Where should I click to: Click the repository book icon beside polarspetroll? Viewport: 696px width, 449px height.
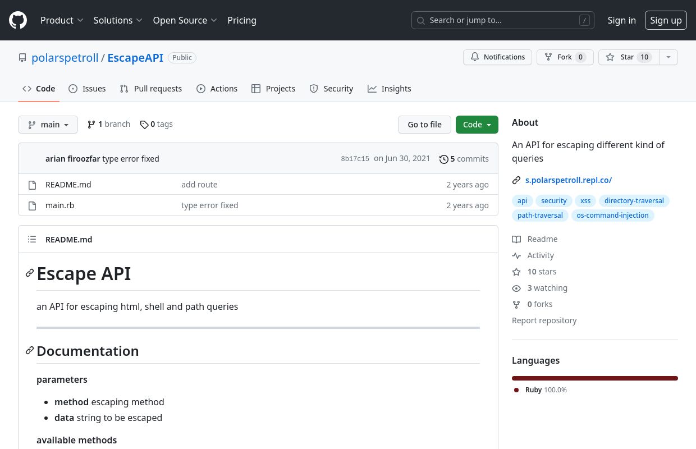pos(22,58)
